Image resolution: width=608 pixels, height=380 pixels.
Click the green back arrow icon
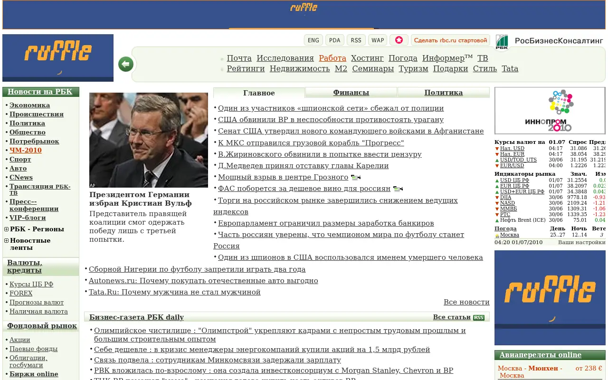(126, 64)
